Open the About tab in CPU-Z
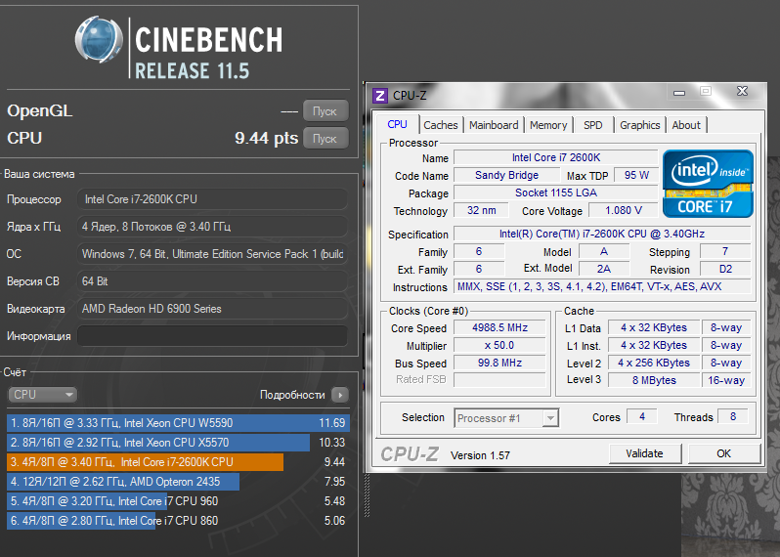The width and height of the screenshot is (780, 557). click(686, 125)
